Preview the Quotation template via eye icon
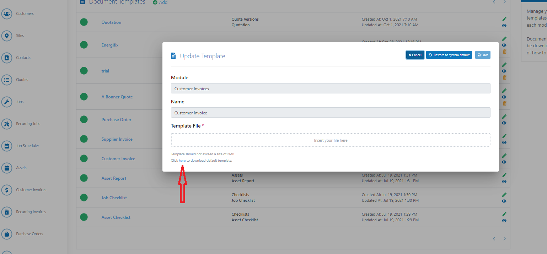Image resolution: width=547 pixels, height=254 pixels. pos(504,26)
